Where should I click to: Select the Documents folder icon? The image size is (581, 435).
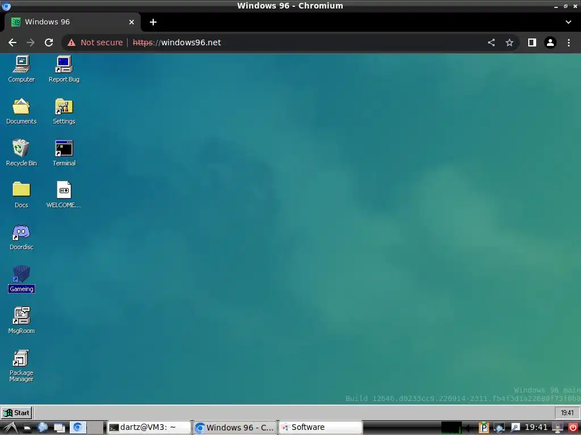21,111
